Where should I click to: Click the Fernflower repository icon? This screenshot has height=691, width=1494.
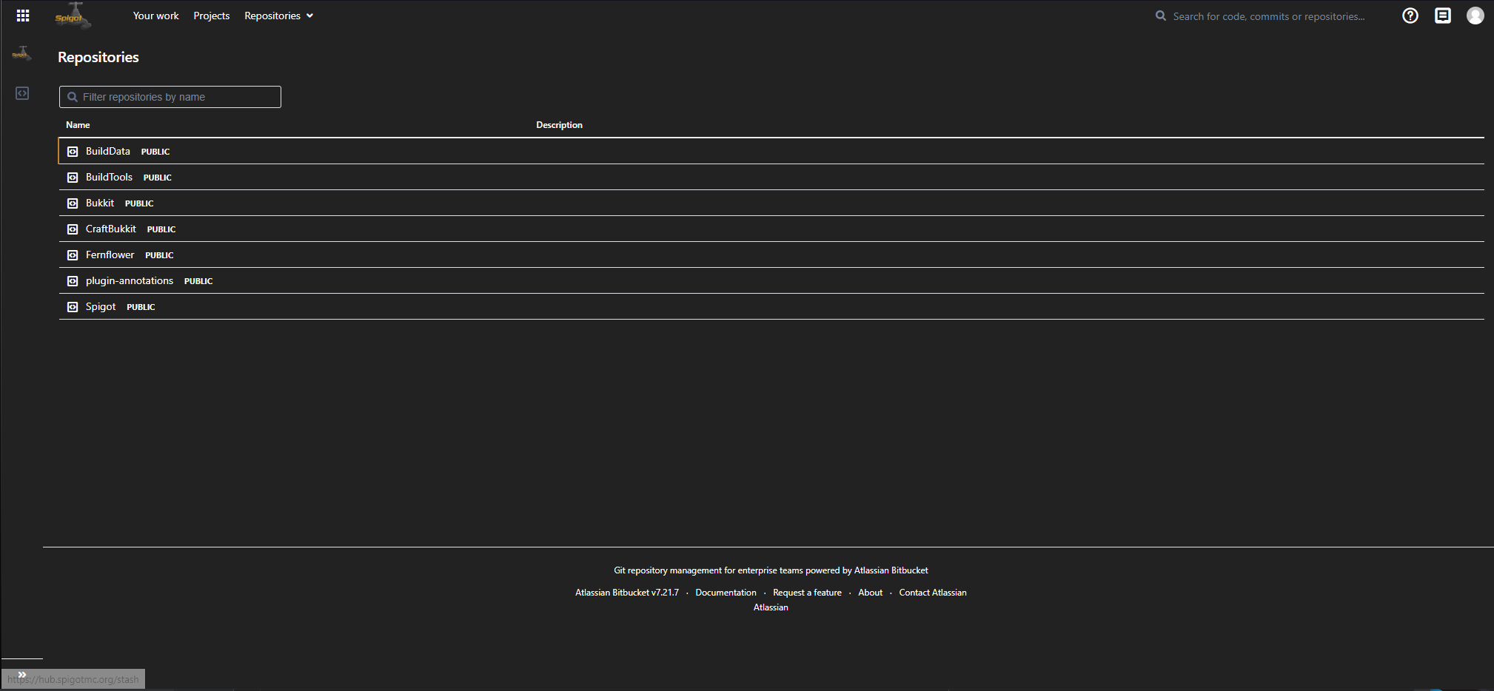point(73,255)
